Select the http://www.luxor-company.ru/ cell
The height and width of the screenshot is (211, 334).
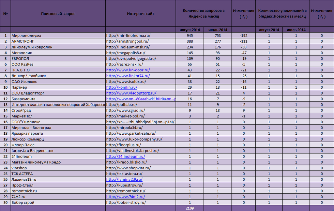[x=141, y=139]
